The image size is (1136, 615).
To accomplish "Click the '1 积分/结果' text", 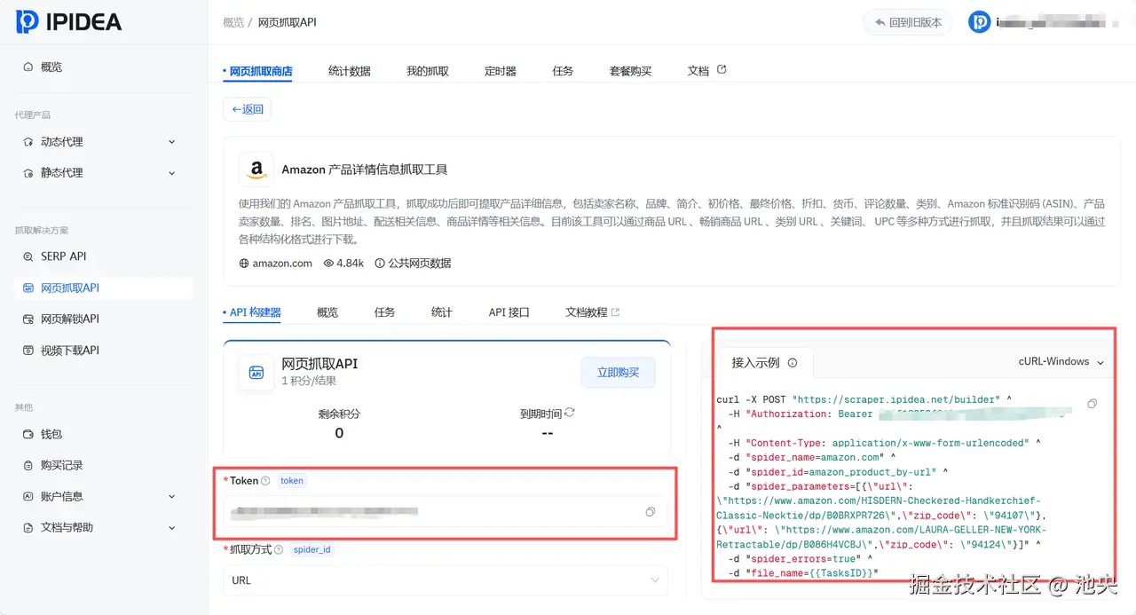I will point(309,381).
